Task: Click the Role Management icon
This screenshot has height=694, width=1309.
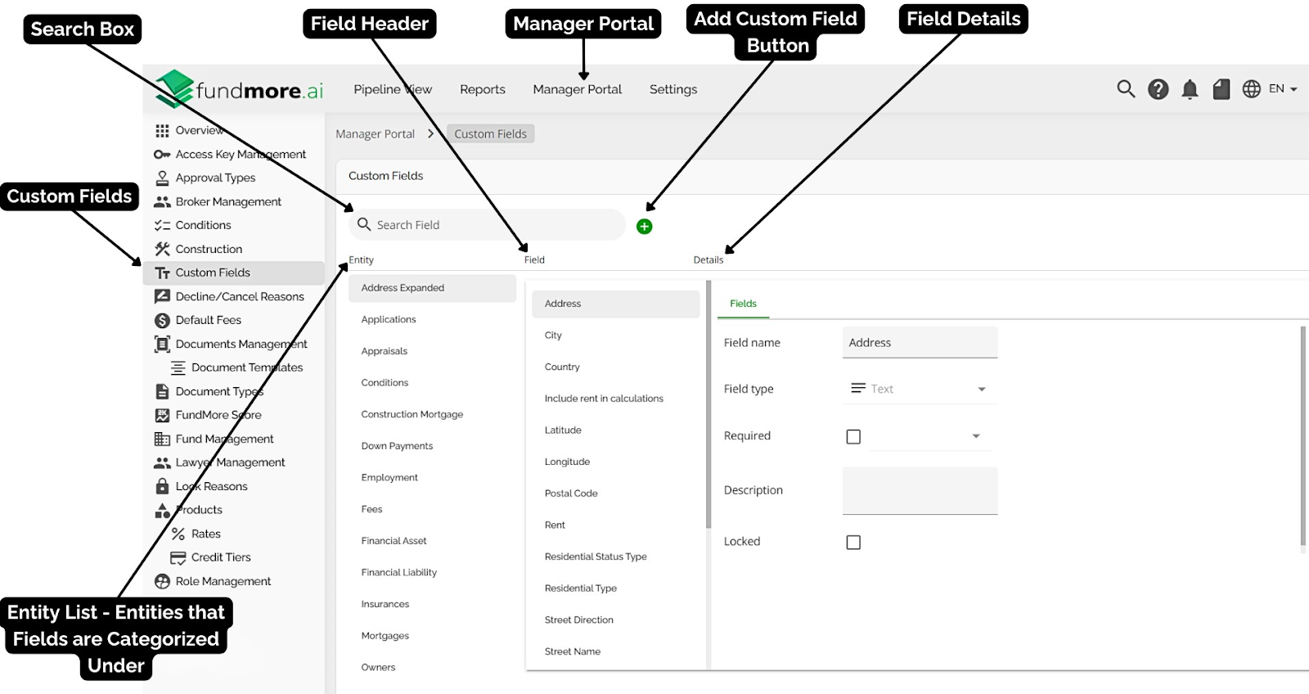Action: click(162, 581)
